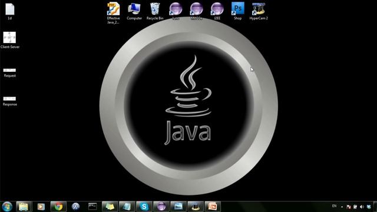Switch to Eclipse in the taskbar

(x=161, y=207)
